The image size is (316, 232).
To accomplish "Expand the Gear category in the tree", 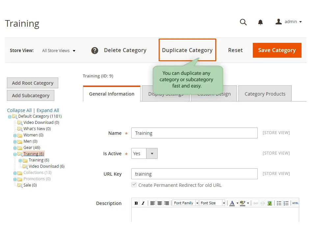I will [15, 147].
